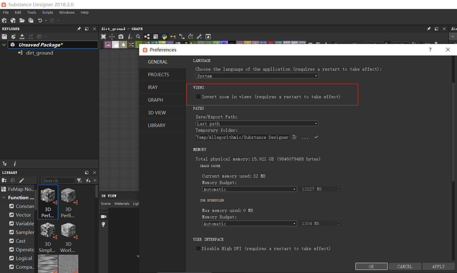Open the Tools menu
The image size is (457, 273).
tap(32, 12)
